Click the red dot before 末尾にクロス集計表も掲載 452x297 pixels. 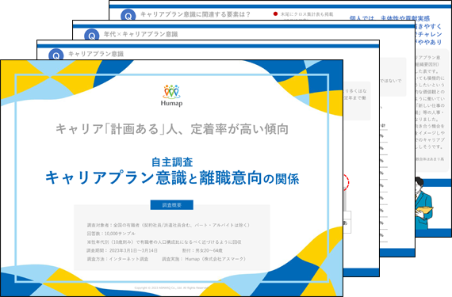click(275, 13)
